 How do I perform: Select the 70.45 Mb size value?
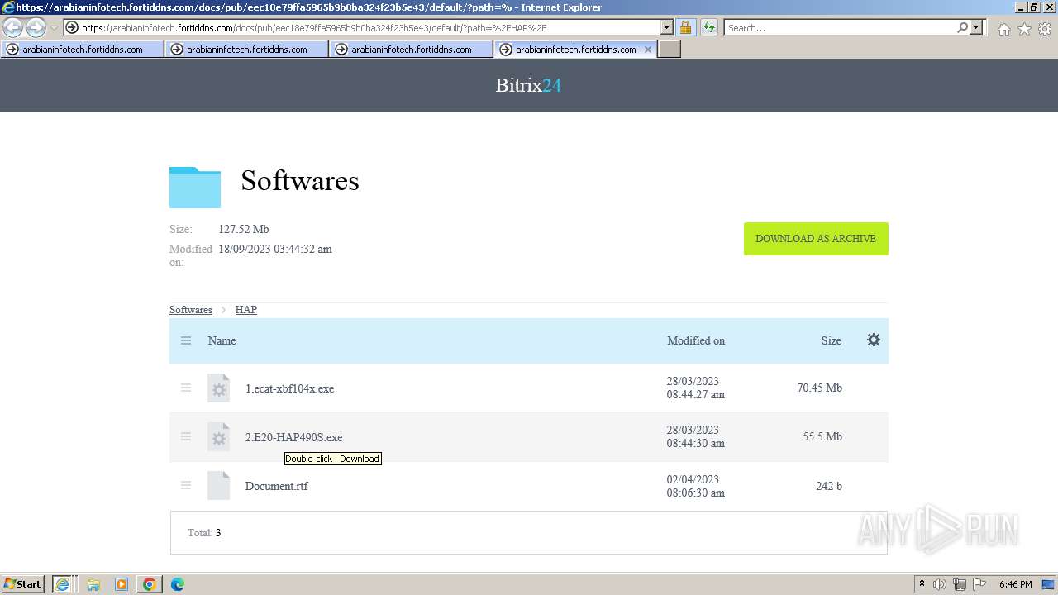(820, 388)
